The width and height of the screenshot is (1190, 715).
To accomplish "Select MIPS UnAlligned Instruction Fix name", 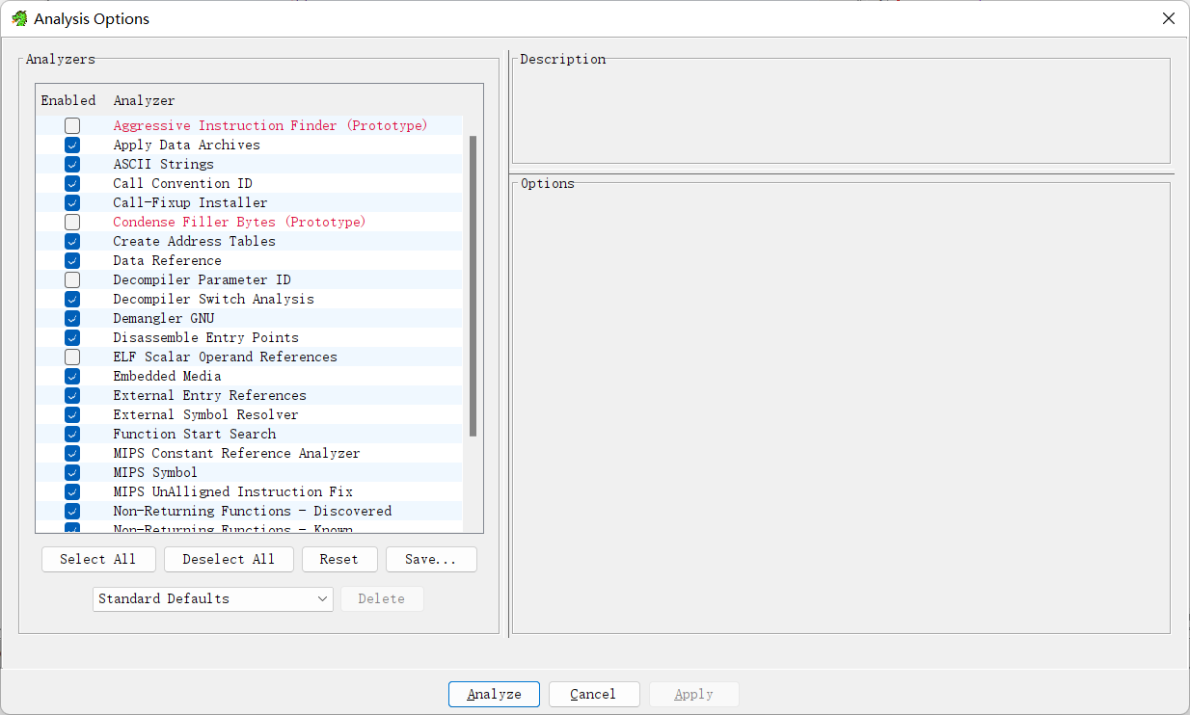I will click(232, 491).
